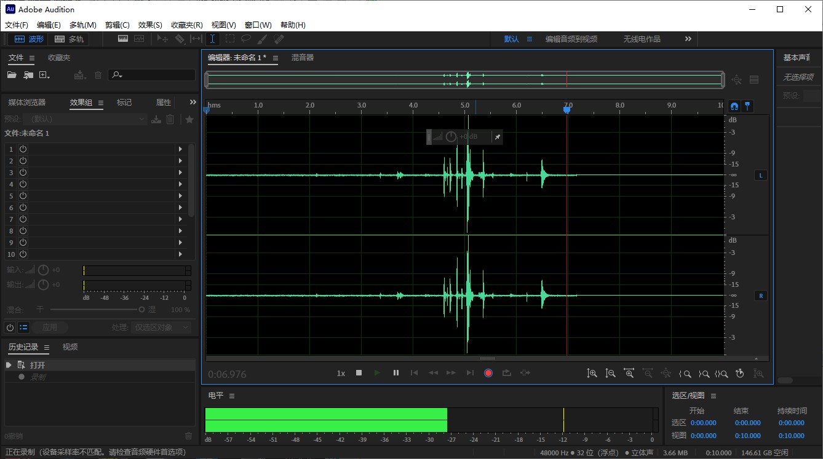823x459 pixels.
Task: Stop the transport
Action: pyautogui.click(x=359, y=372)
